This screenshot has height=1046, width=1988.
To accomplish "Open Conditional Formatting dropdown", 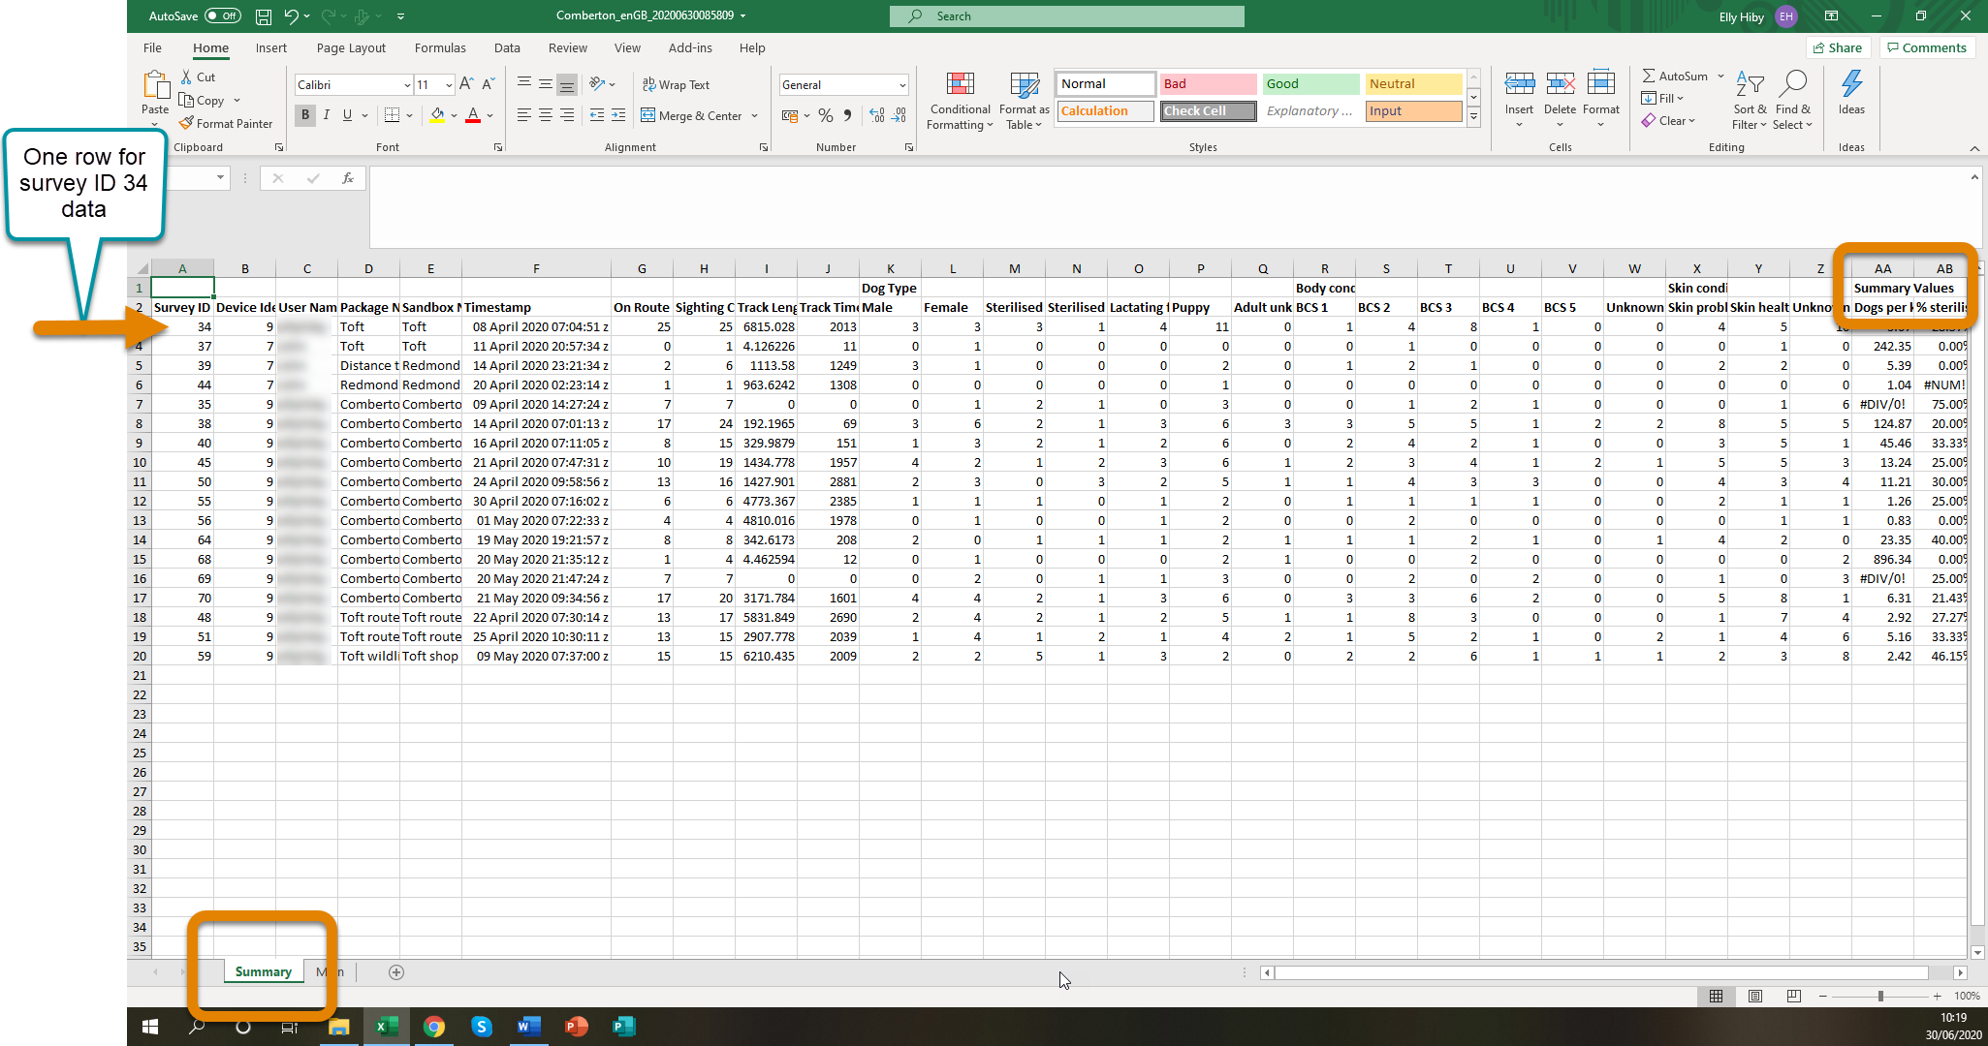I will (960, 101).
